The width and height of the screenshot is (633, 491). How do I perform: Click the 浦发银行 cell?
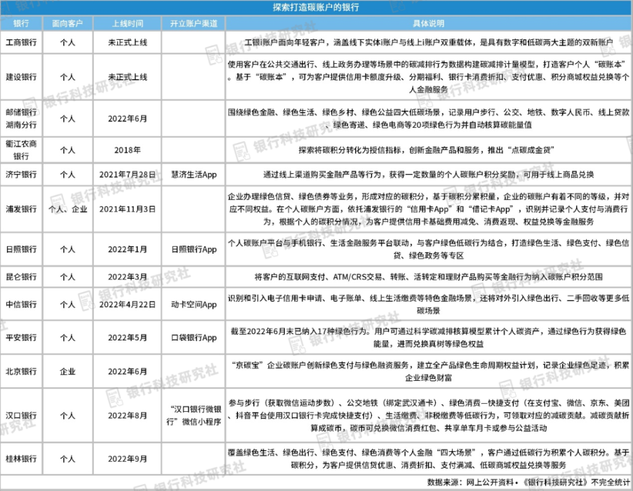pos(21,209)
